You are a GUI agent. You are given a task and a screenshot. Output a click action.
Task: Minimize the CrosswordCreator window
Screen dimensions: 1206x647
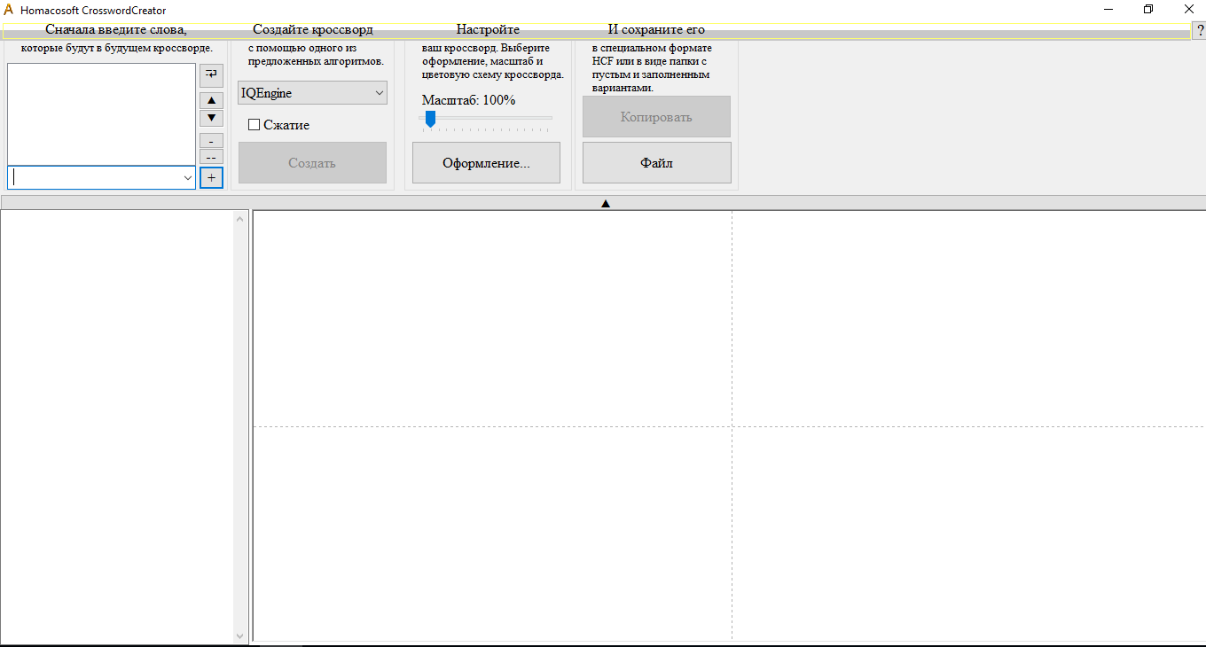(1108, 10)
